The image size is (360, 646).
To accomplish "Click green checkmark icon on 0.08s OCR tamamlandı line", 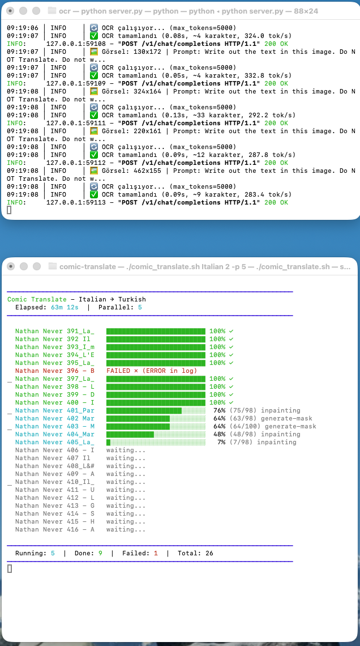I will 94,36.
